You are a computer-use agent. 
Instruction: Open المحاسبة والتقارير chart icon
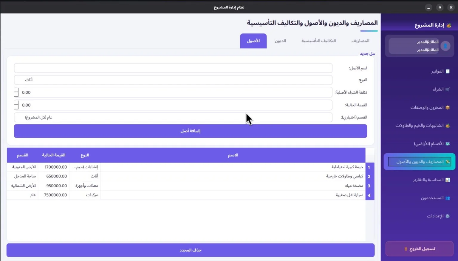click(x=447, y=180)
